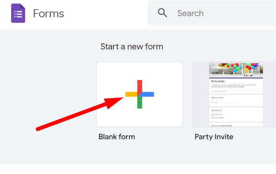The width and height of the screenshot is (276, 174).
Task: Click the "Blank form" label
Action: (117, 137)
